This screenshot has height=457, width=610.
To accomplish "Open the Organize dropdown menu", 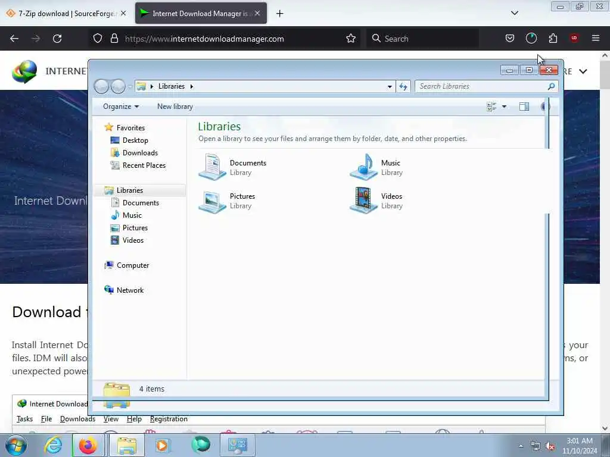I will pos(121,107).
